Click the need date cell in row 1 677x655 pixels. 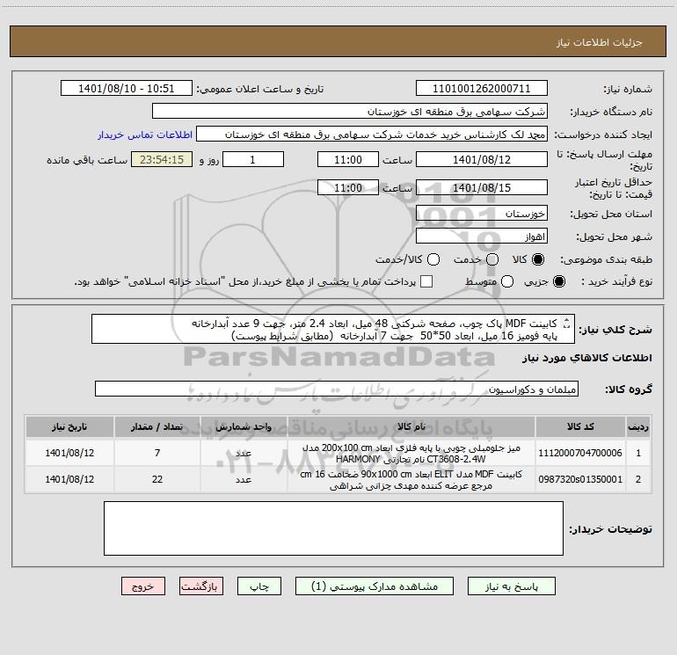tap(69, 454)
